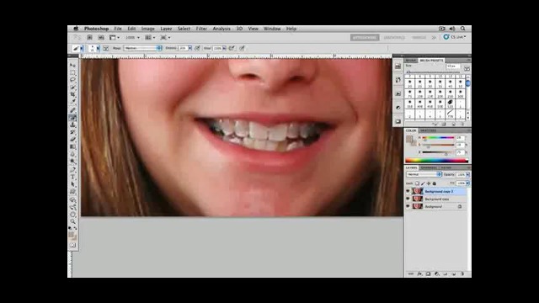The width and height of the screenshot is (539, 303).
Task: Select the Dodge tool
Action: pyautogui.click(x=73, y=161)
